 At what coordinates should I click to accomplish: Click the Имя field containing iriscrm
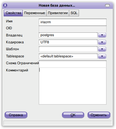pyautogui.click(x=73, y=22)
